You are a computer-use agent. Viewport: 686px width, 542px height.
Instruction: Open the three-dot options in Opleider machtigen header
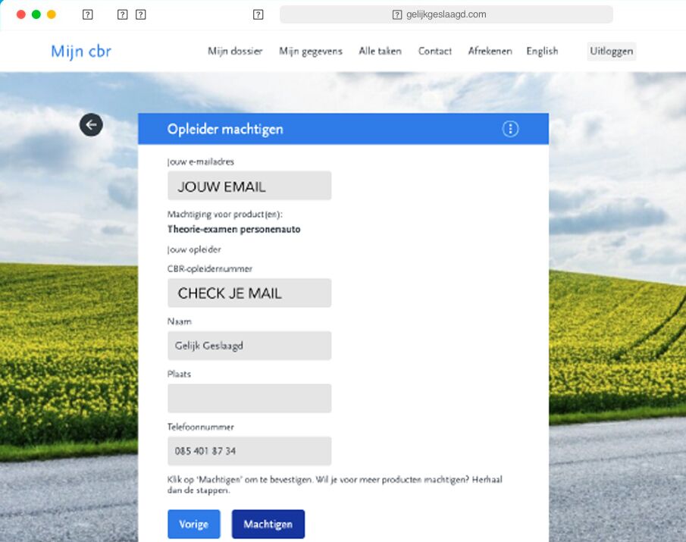click(x=510, y=129)
